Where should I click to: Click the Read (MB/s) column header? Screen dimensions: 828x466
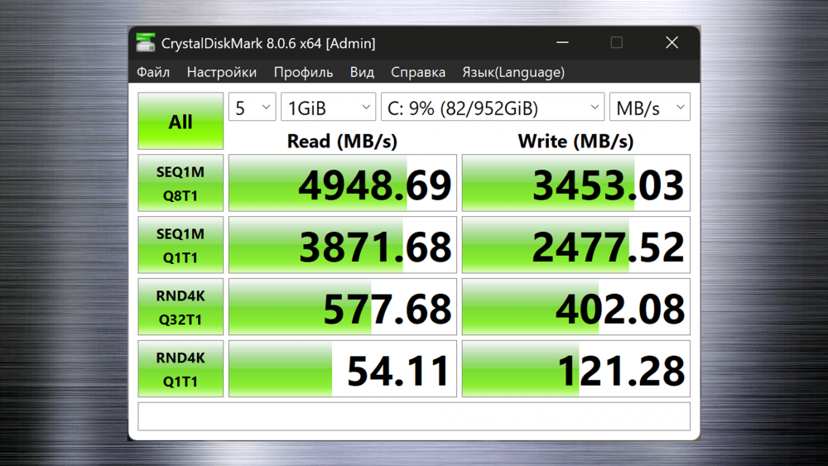pyautogui.click(x=342, y=141)
